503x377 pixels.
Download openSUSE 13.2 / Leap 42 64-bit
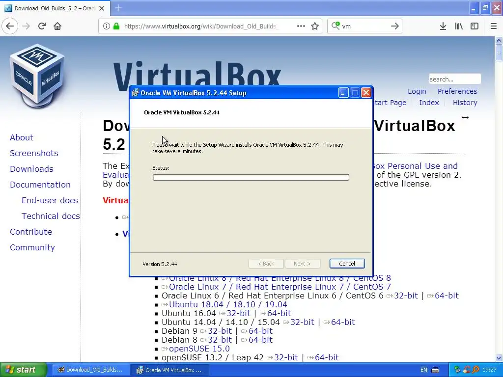tap(327, 357)
